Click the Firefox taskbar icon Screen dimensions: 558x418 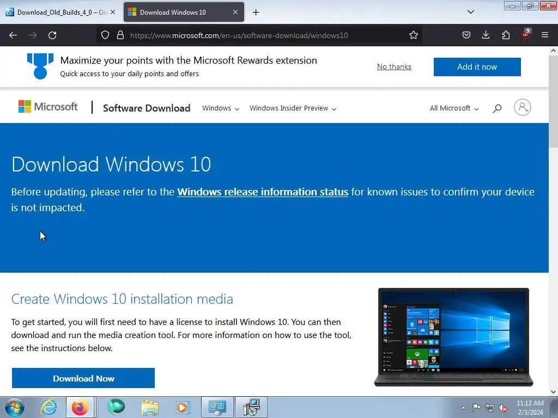[80, 407]
